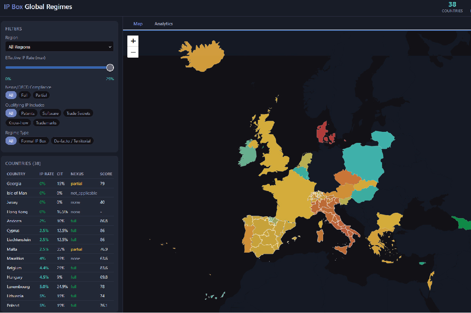Click the Effective IP Rate slider handle
Viewport: 471px width, 313px height.
(110, 67)
